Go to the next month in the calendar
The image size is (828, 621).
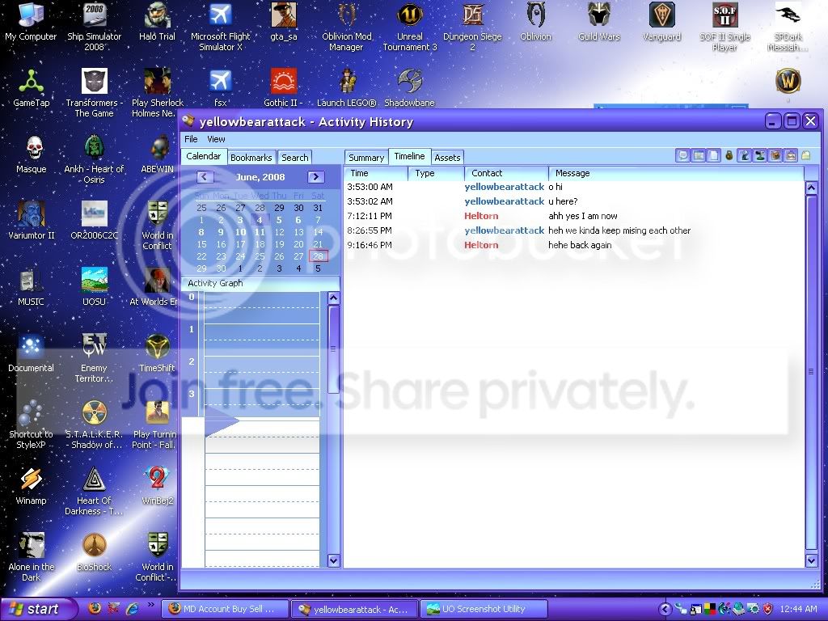[316, 177]
